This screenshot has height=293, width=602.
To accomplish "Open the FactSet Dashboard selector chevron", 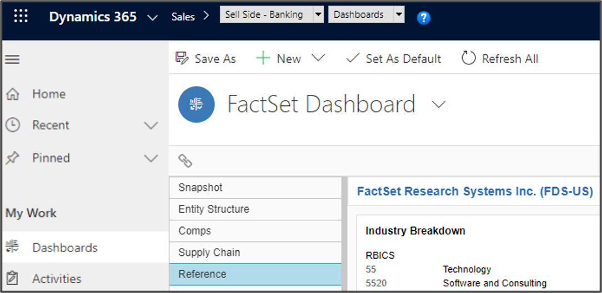I will 439,104.
